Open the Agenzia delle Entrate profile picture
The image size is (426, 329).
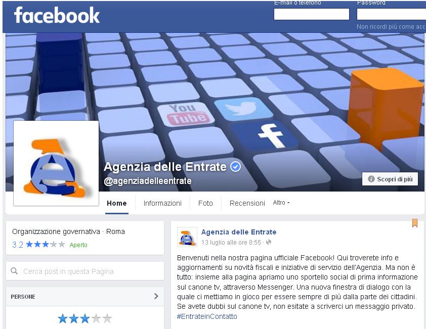click(56, 163)
